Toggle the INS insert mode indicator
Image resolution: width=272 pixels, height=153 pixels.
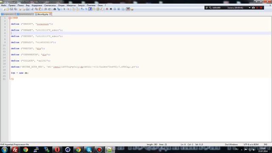(x=266, y=144)
